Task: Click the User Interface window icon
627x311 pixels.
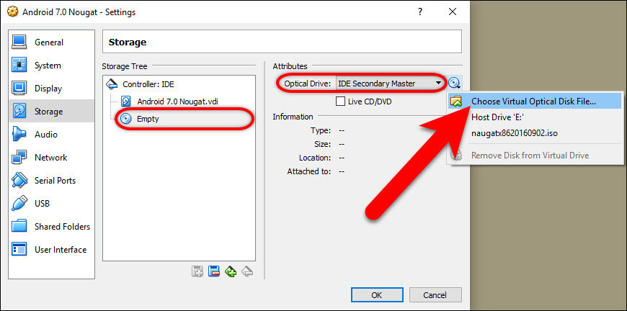Action: click(19, 250)
